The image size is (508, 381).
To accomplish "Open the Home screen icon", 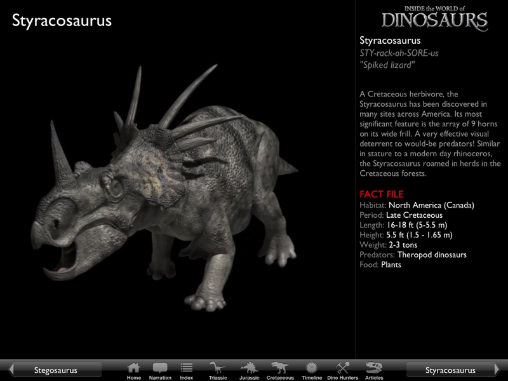I will point(133,371).
